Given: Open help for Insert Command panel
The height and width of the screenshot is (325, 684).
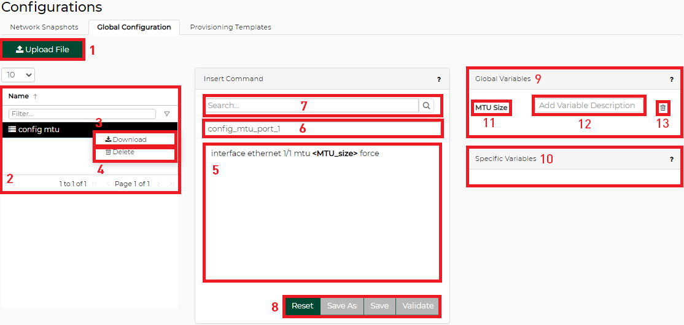Looking at the screenshot, I should (x=438, y=79).
